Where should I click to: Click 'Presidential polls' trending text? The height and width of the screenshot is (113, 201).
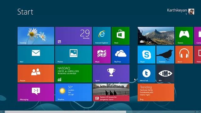pyautogui.click(x=147, y=92)
